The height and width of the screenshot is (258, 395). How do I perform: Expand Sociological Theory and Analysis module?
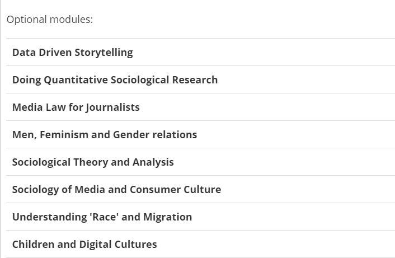click(200, 162)
